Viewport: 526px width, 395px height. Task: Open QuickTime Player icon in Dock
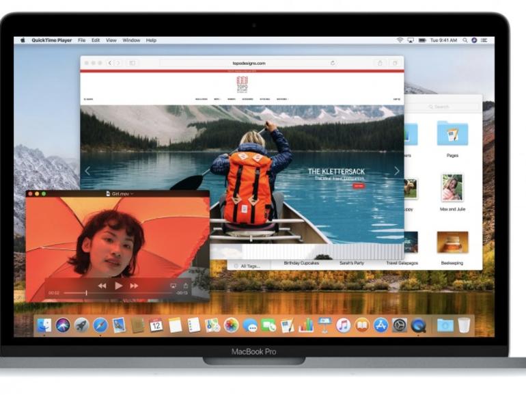(418, 325)
